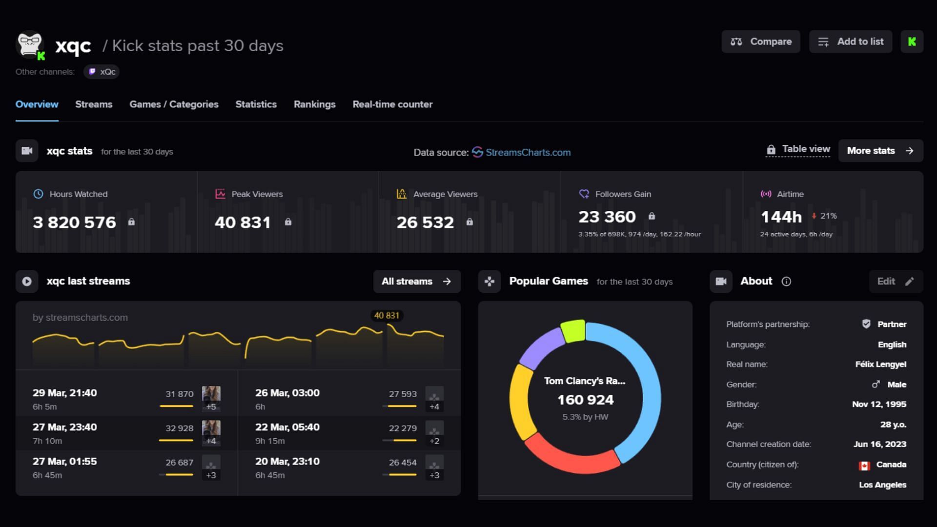This screenshot has height=527, width=937.
Task: Open the Rankings tab
Action: pyautogui.click(x=314, y=104)
